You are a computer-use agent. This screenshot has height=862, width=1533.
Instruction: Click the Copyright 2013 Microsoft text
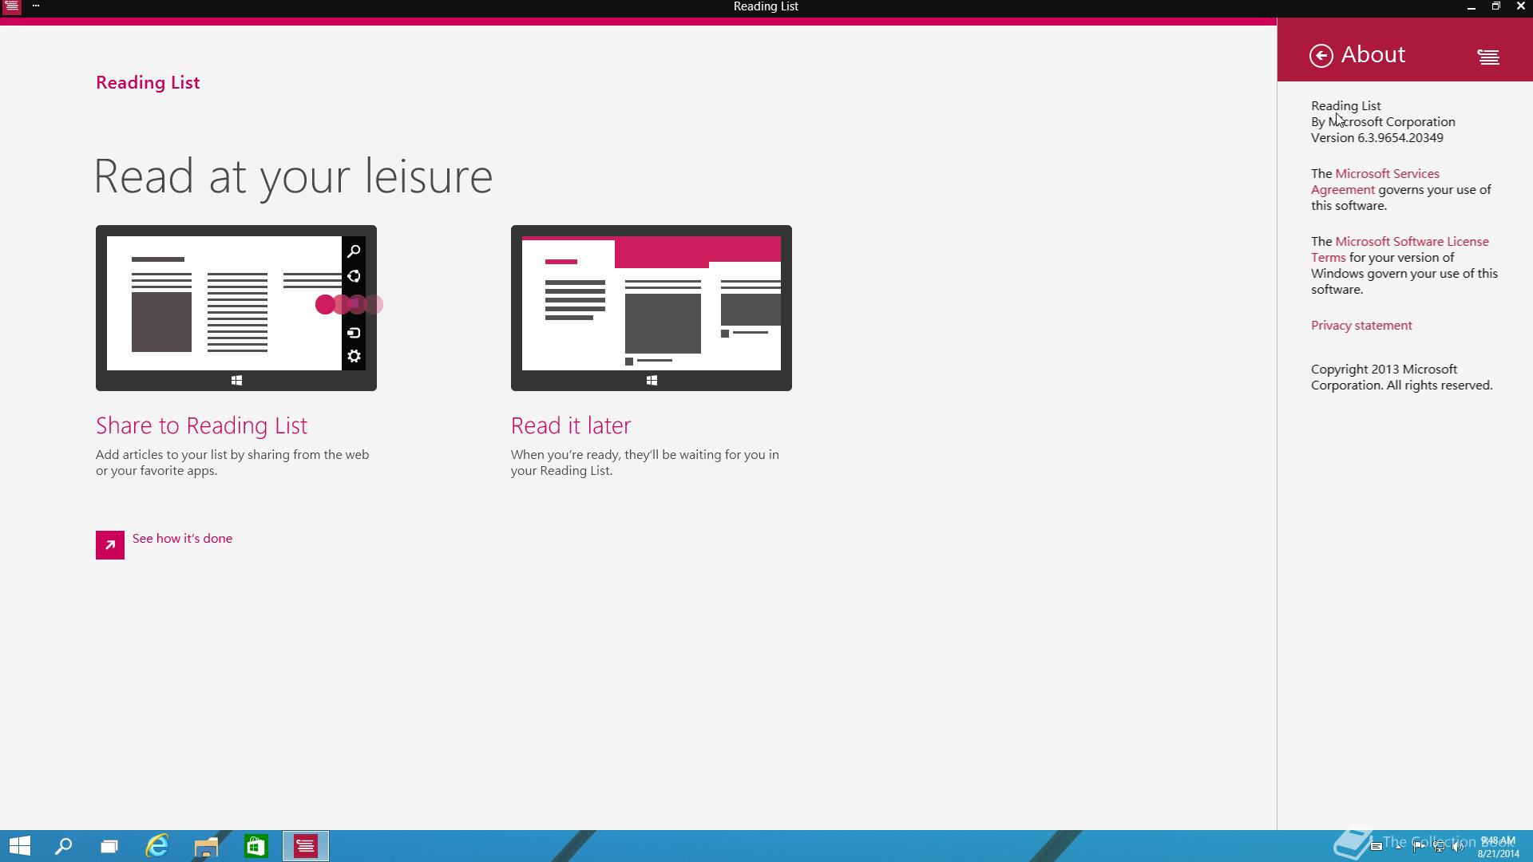pos(1401,378)
